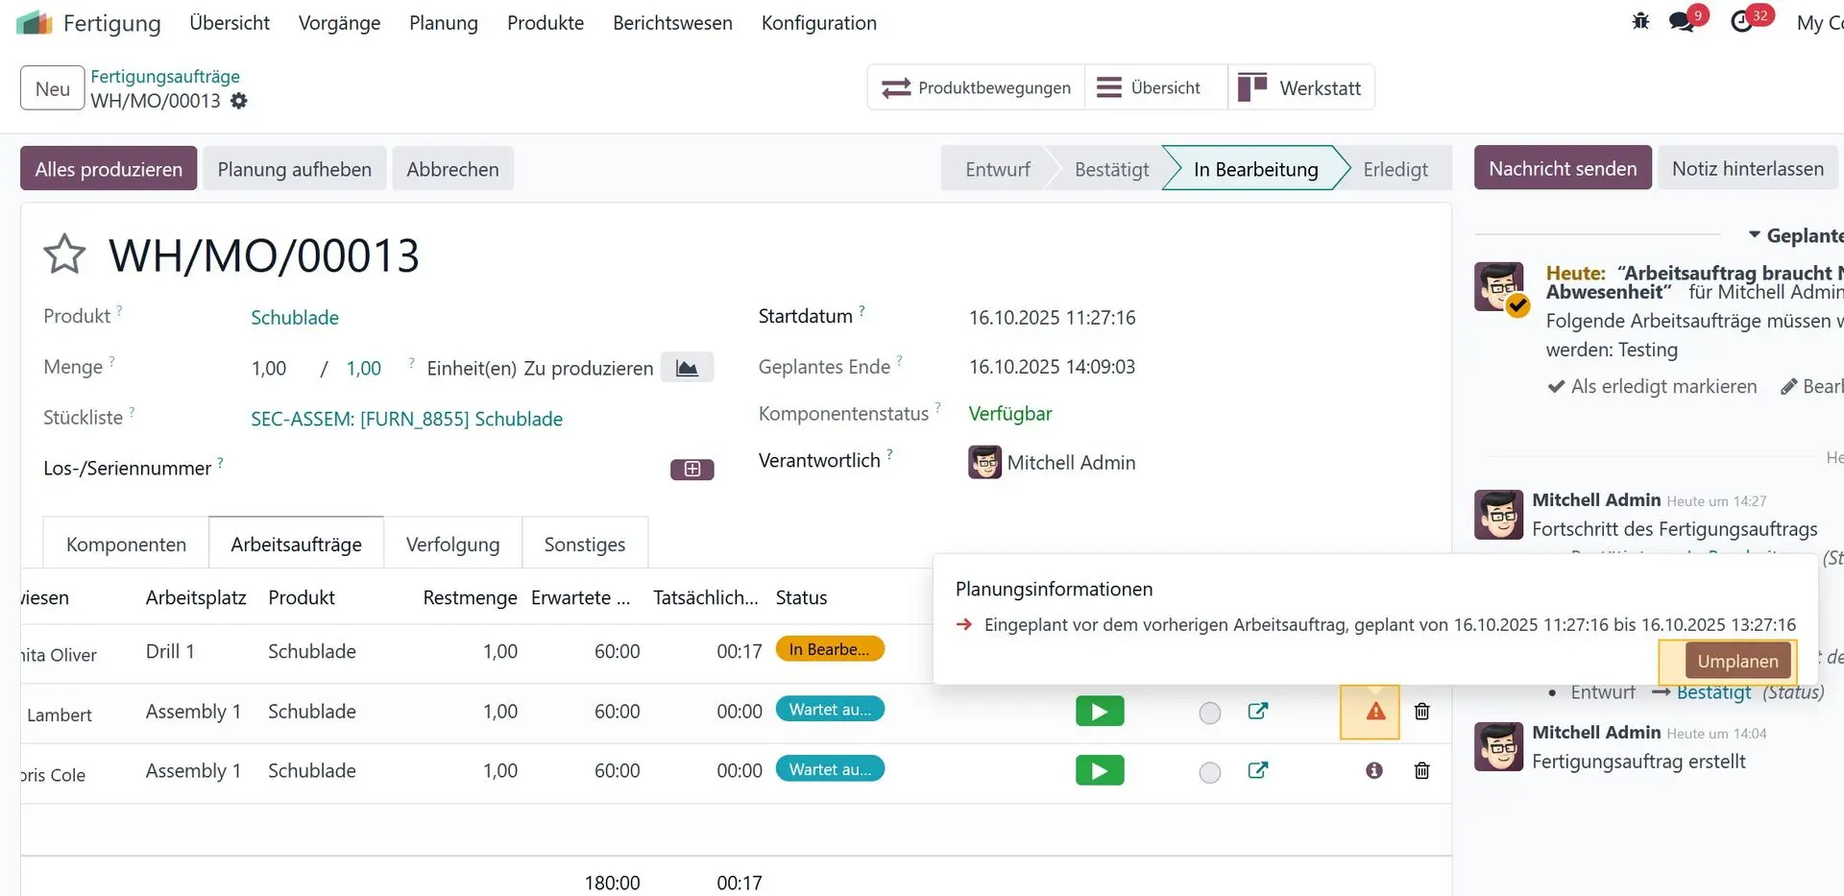This screenshot has height=896, width=1844.
Task: Start the Lambert Assembly 1 work order
Action: [x=1100, y=712]
